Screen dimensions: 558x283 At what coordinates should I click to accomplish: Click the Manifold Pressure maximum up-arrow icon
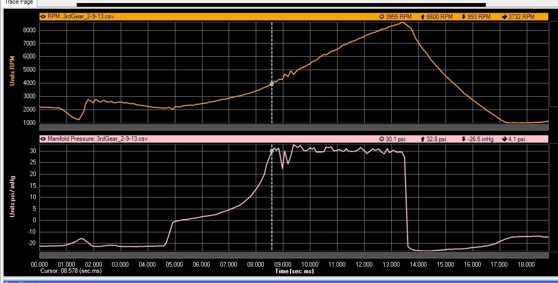[x=422, y=139]
